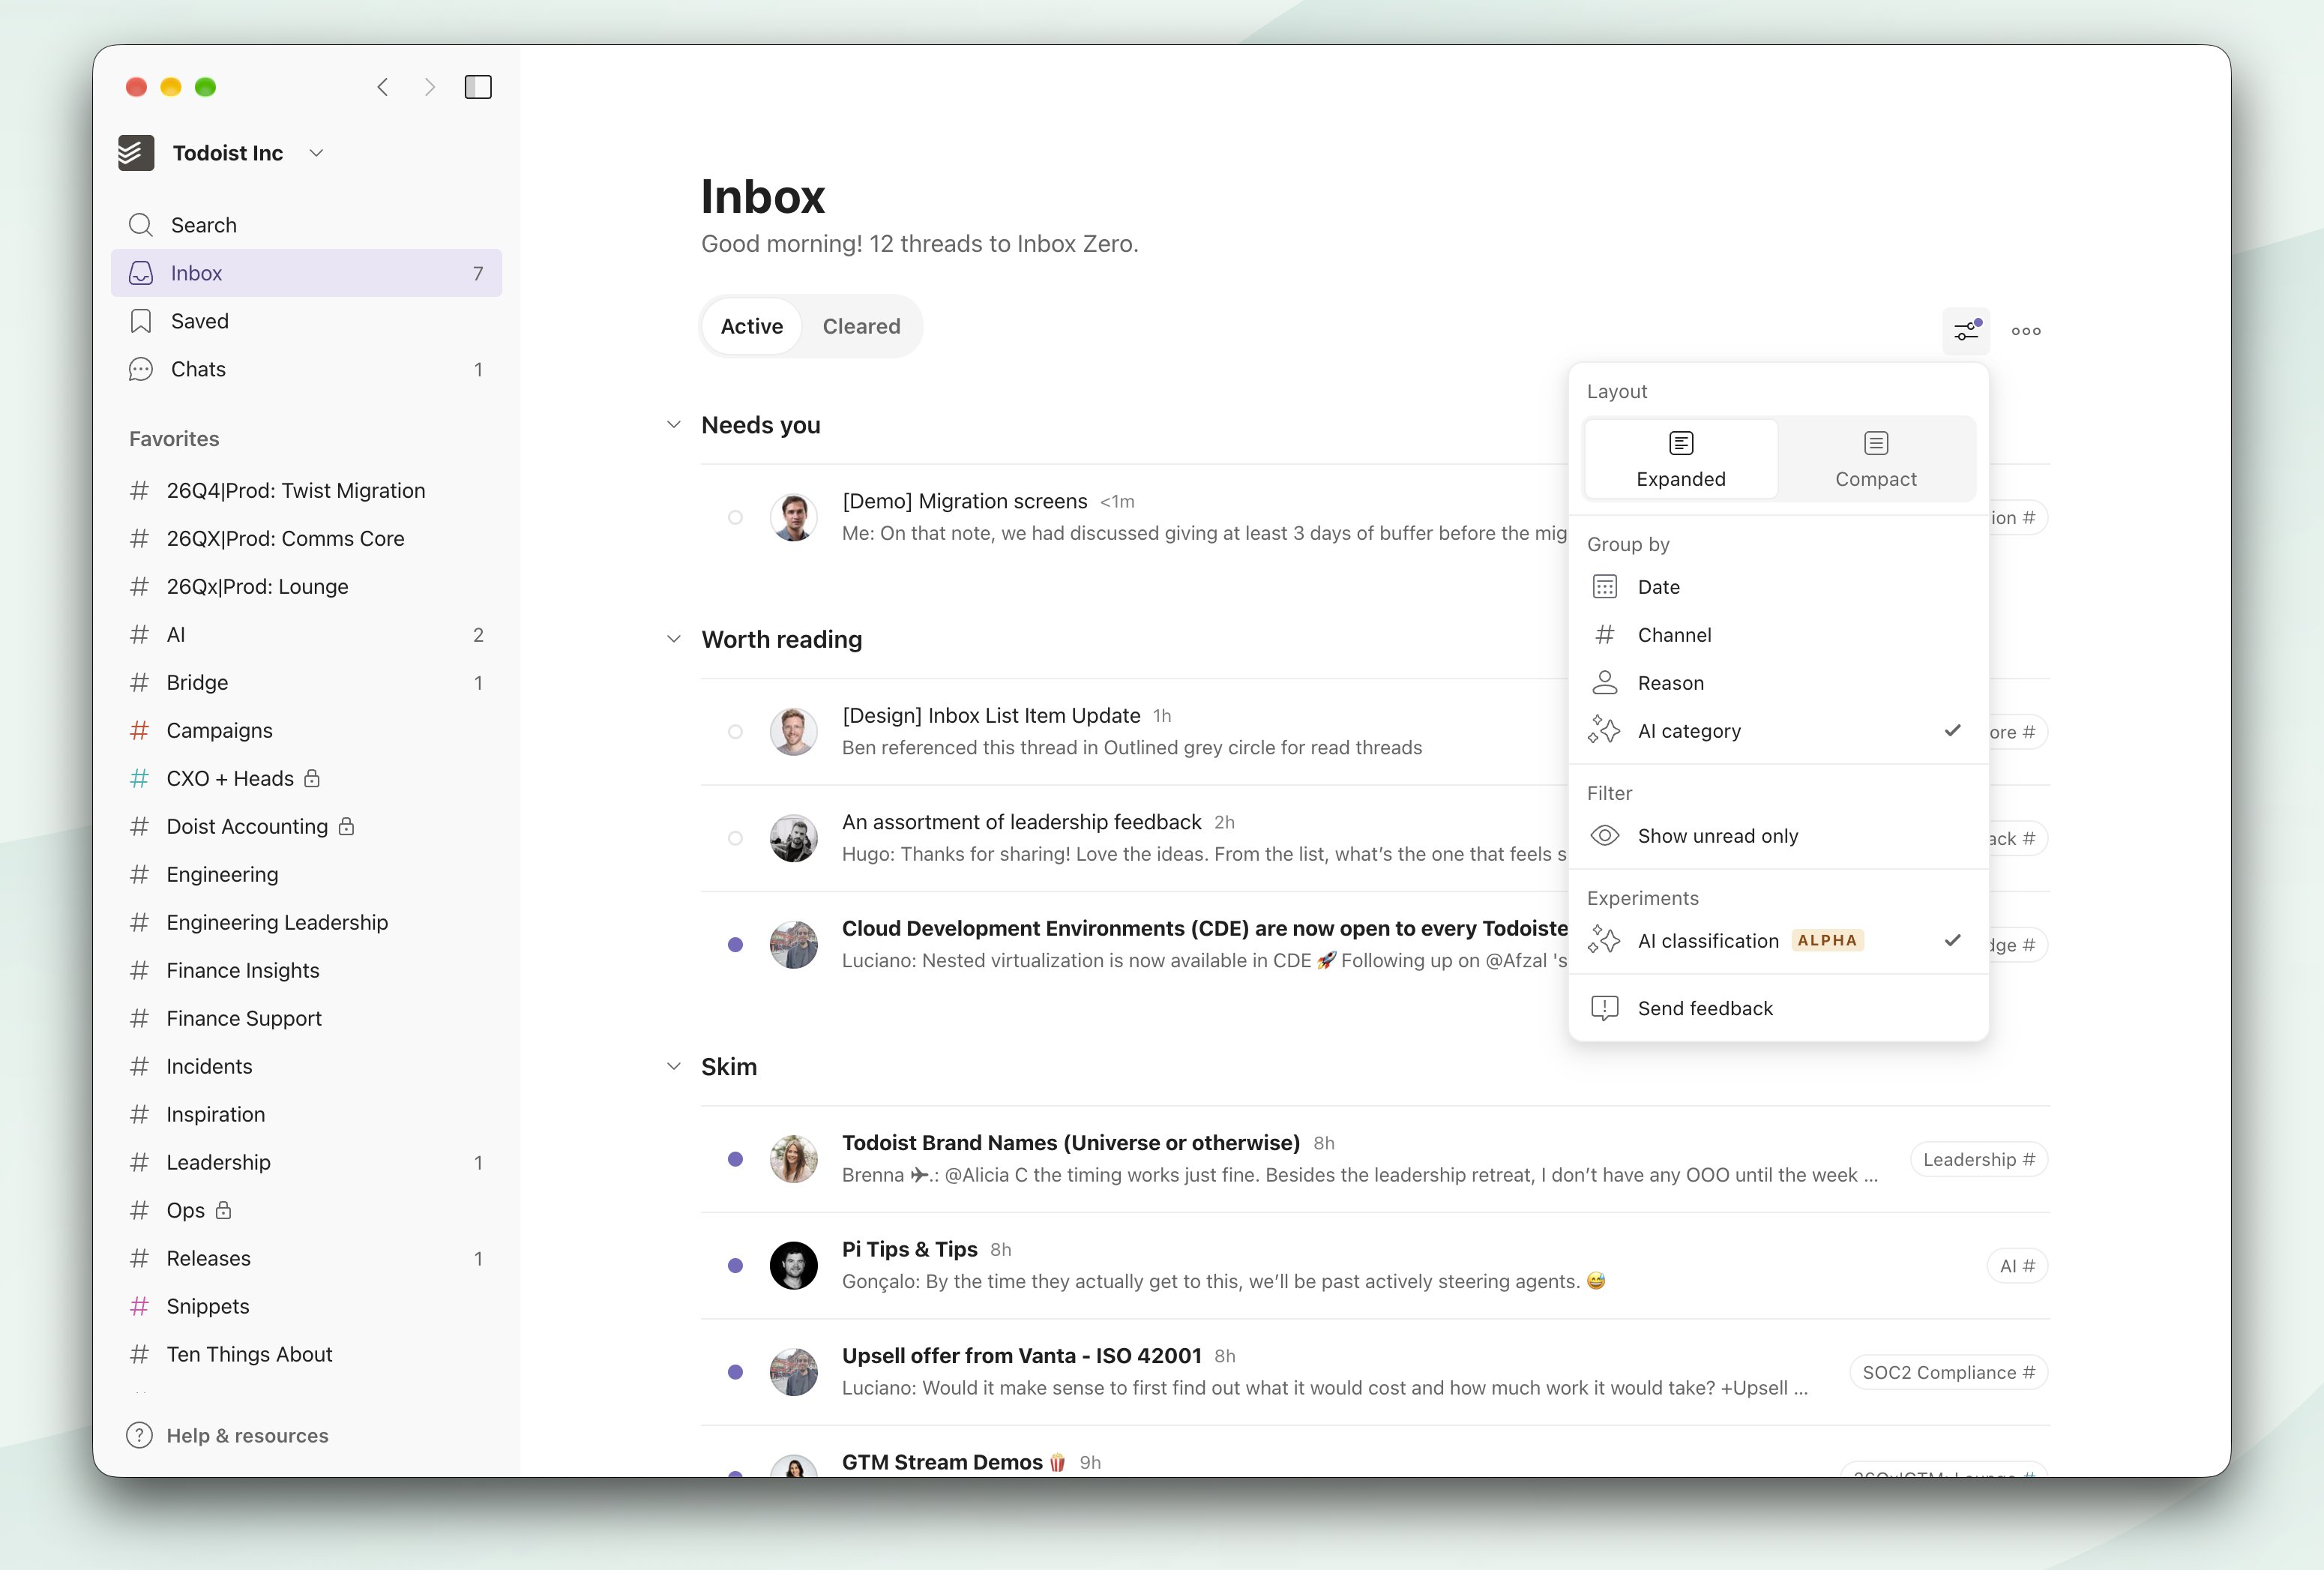Toggle AI classification alpha experiment
Image resolution: width=2324 pixels, height=1570 pixels.
(1778, 941)
